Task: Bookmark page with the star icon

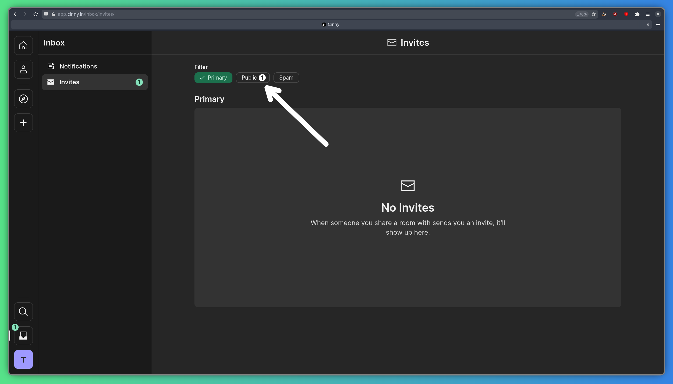Action: (x=593, y=14)
